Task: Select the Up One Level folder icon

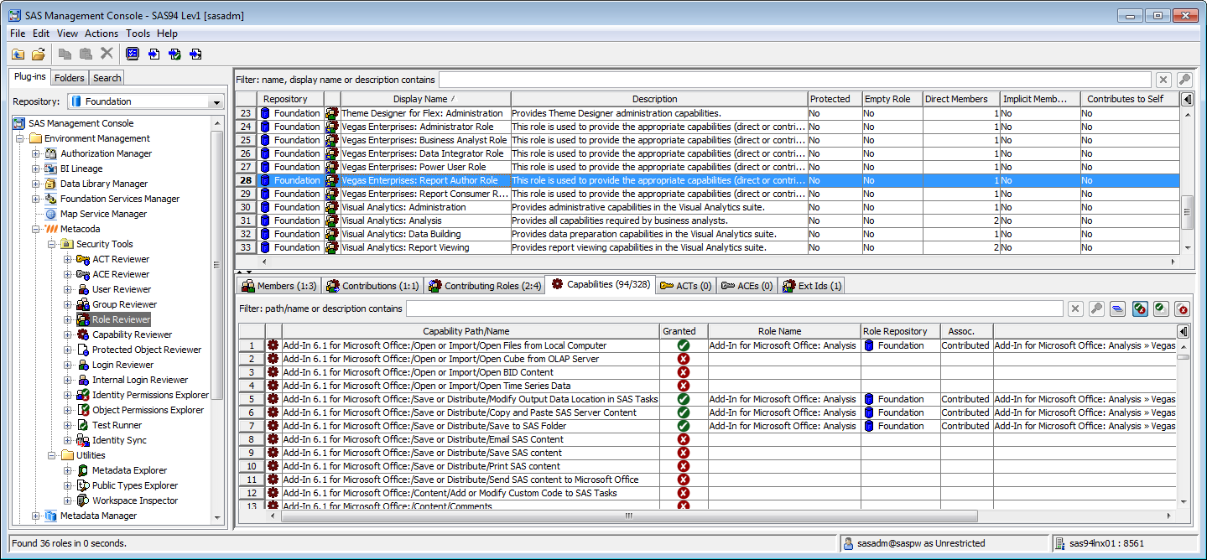Action: point(17,54)
